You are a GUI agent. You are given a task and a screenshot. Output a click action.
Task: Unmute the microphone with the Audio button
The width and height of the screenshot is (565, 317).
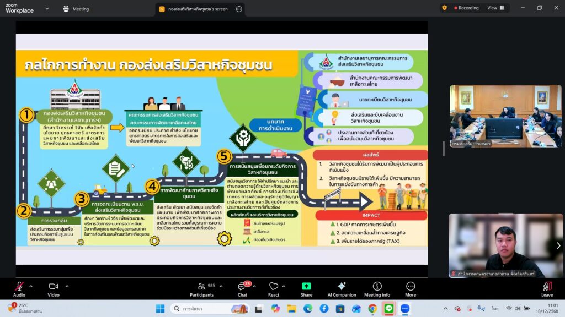point(19,288)
